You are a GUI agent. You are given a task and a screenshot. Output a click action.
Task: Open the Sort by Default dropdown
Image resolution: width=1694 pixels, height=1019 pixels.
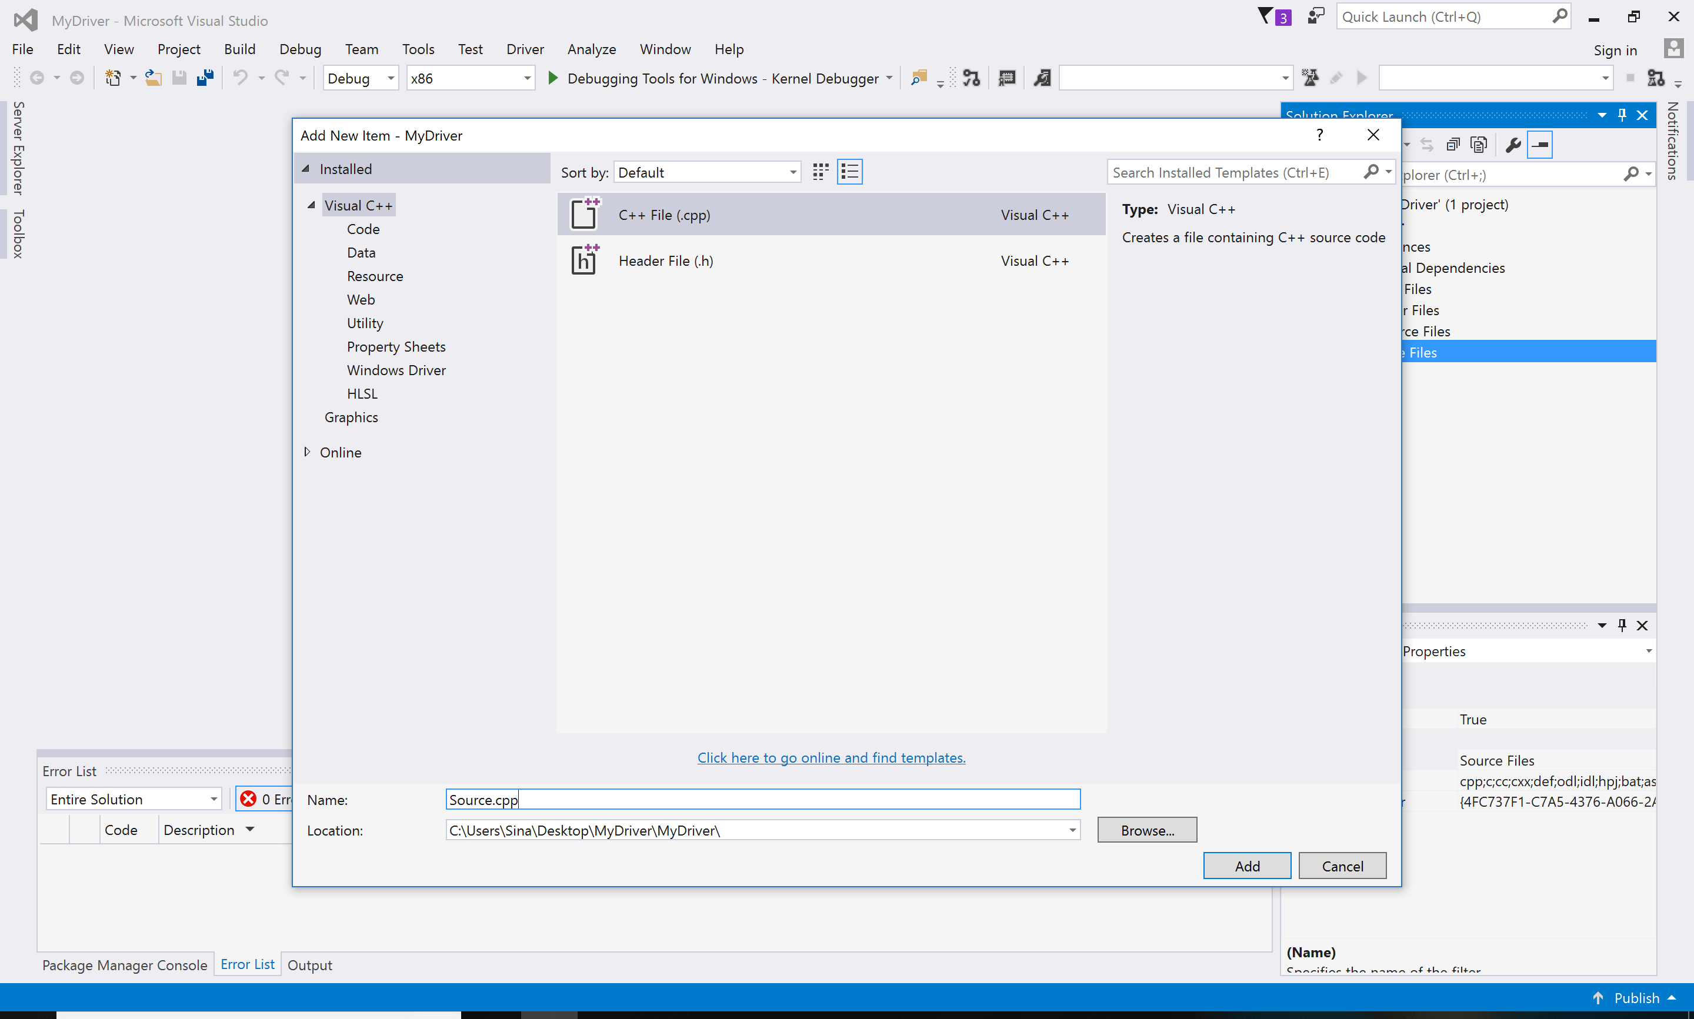tap(707, 172)
